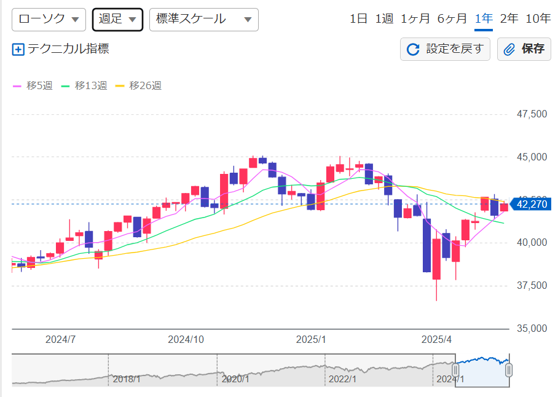Click the 2024/7 date label
The height and width of the screenshot is (397, 558).
coord(60,339)
